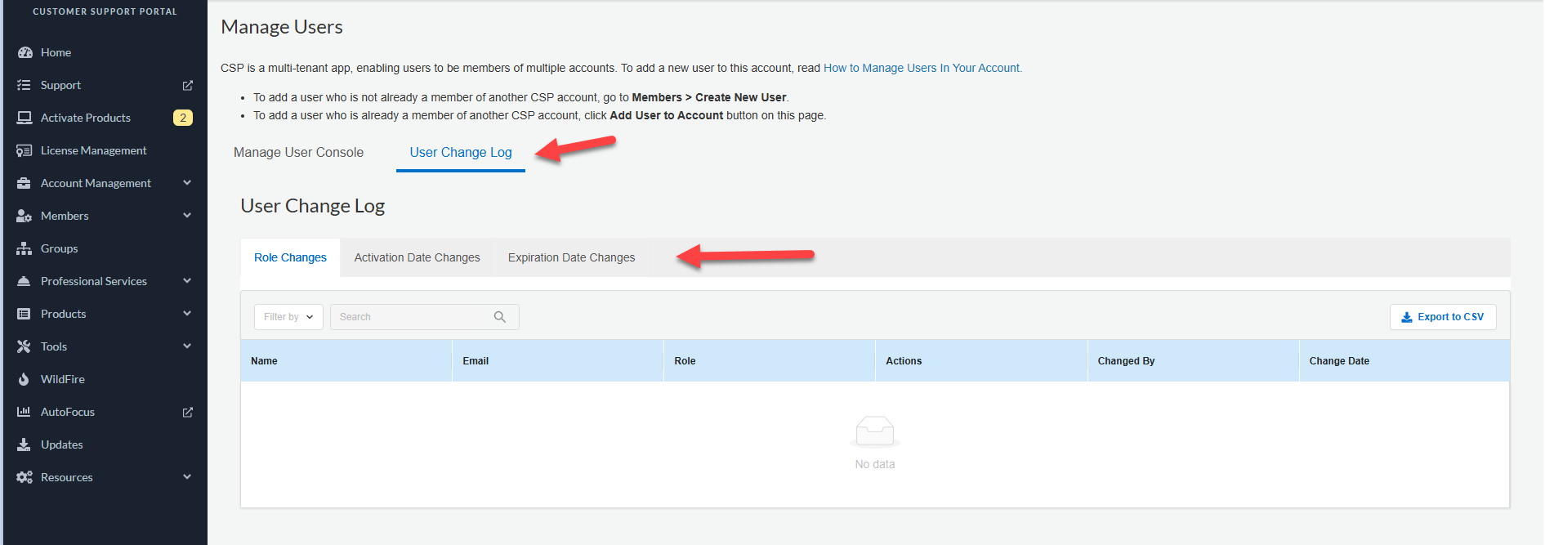This screenshot has width=1545, height=545.
Task: Click the License Management icon
Action: tap(25, 150)
